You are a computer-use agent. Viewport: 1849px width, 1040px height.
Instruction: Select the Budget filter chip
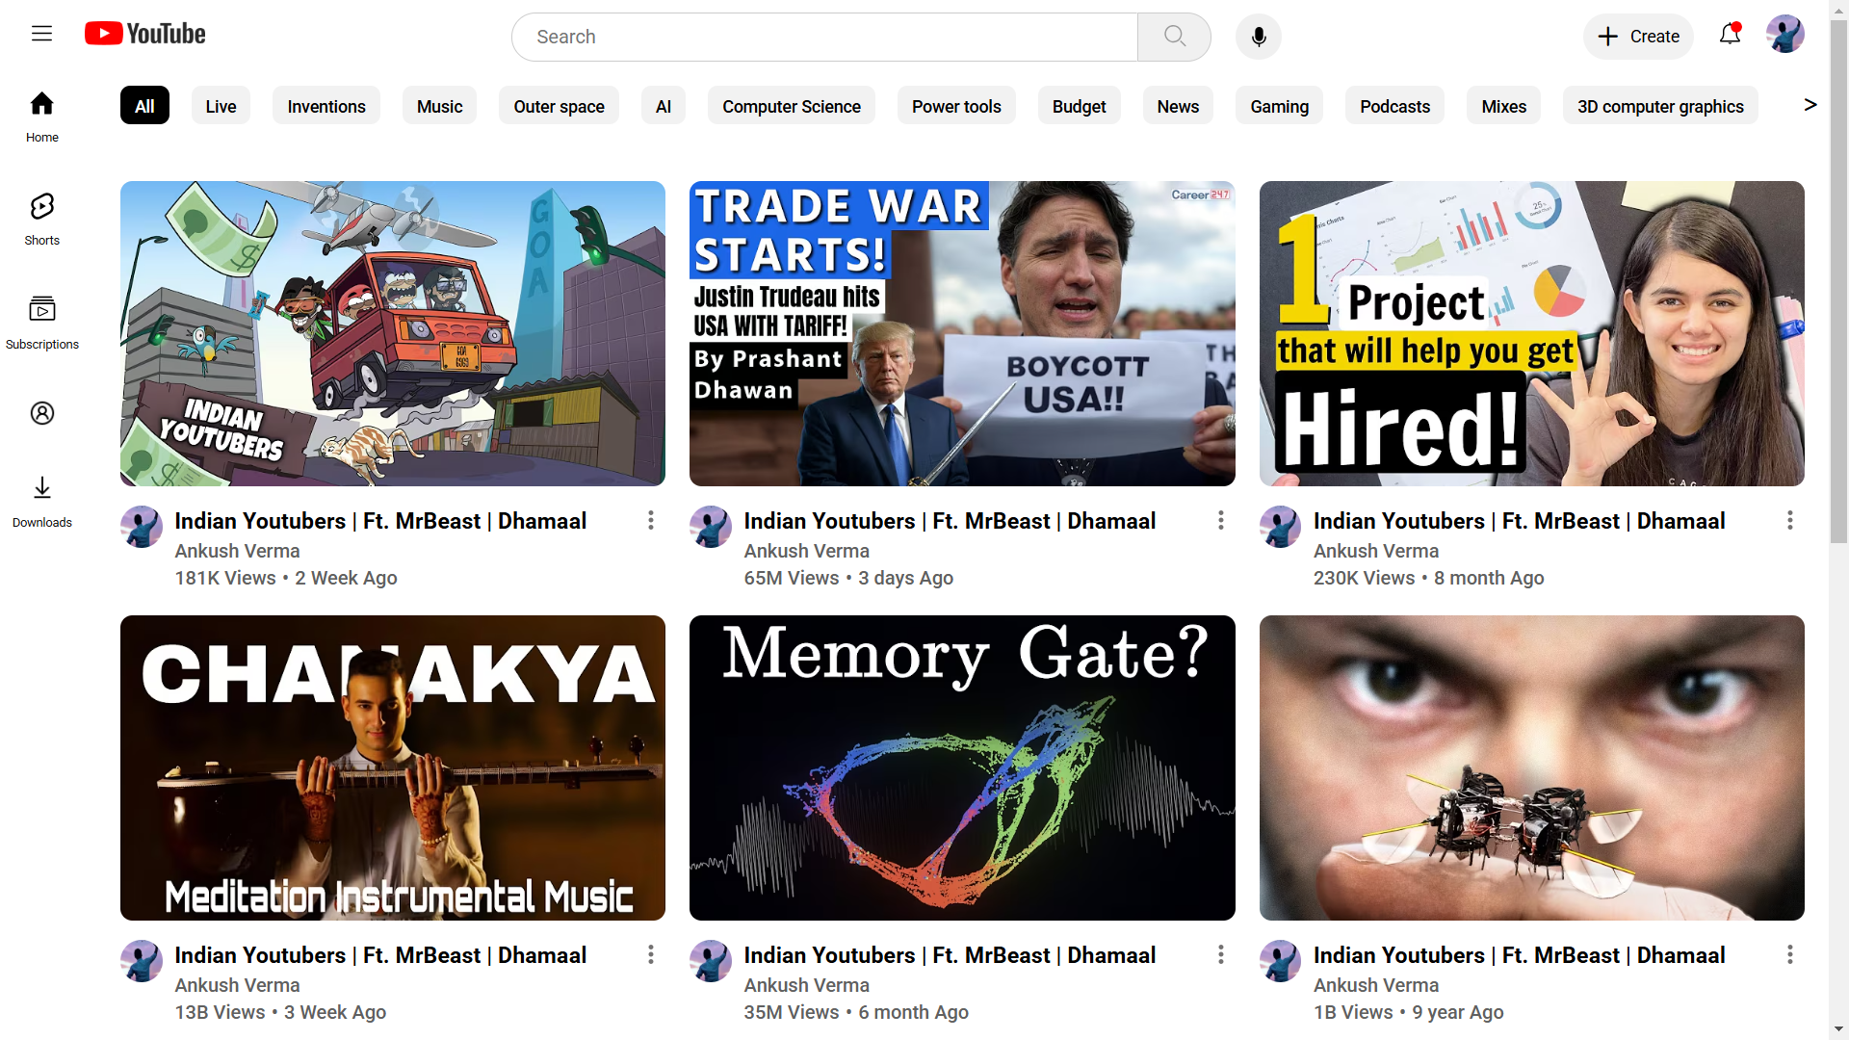pyautogui.click(x=1079, y=106)
